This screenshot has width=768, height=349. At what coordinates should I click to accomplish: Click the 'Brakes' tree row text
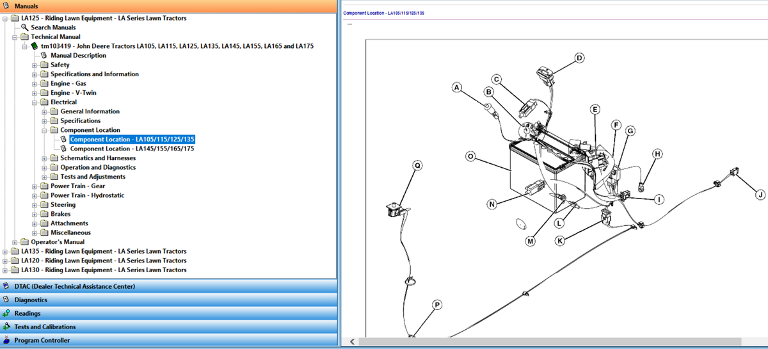[x=61, y=214]
